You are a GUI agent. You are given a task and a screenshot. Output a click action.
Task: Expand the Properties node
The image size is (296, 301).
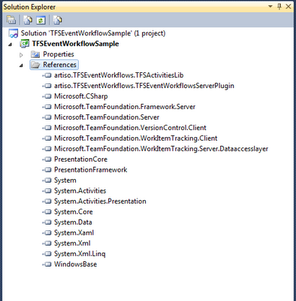pyautogui.click(x=22, y=55)
